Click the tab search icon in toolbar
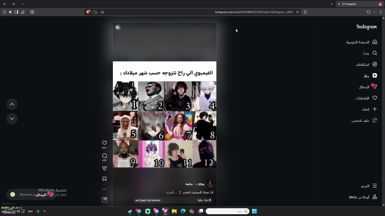The height and width of the screenshot is (216, 385). point(32,12)
